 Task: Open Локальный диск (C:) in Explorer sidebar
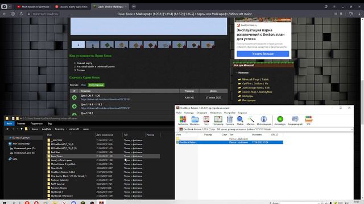24,148
